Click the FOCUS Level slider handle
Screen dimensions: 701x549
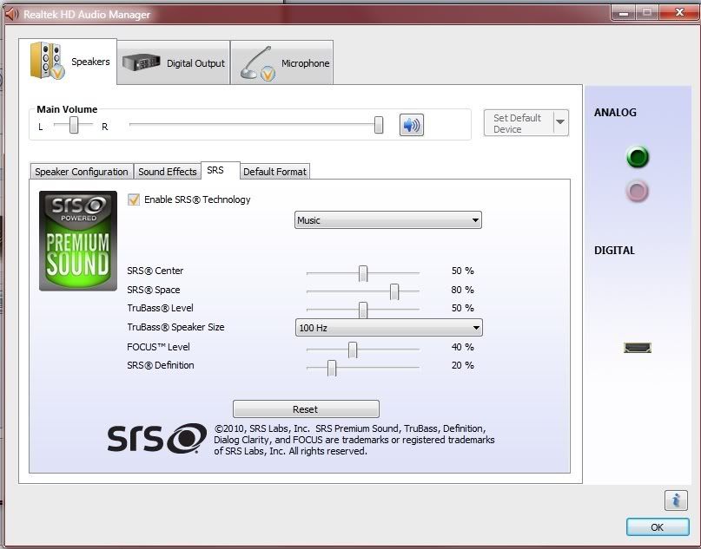coord(353,350)
